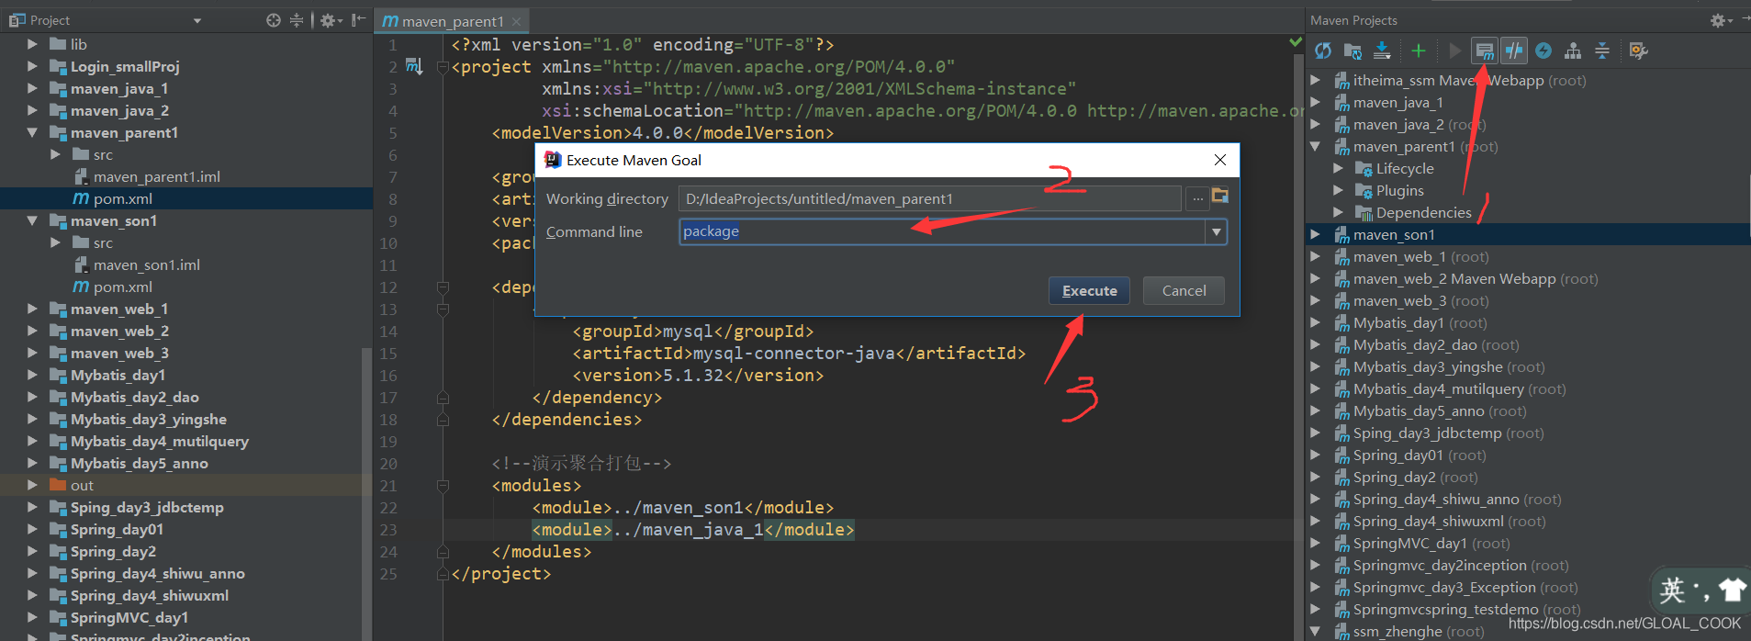Hide the Project tool window
Screen dimensions: 1751x641
coord(359,20)
